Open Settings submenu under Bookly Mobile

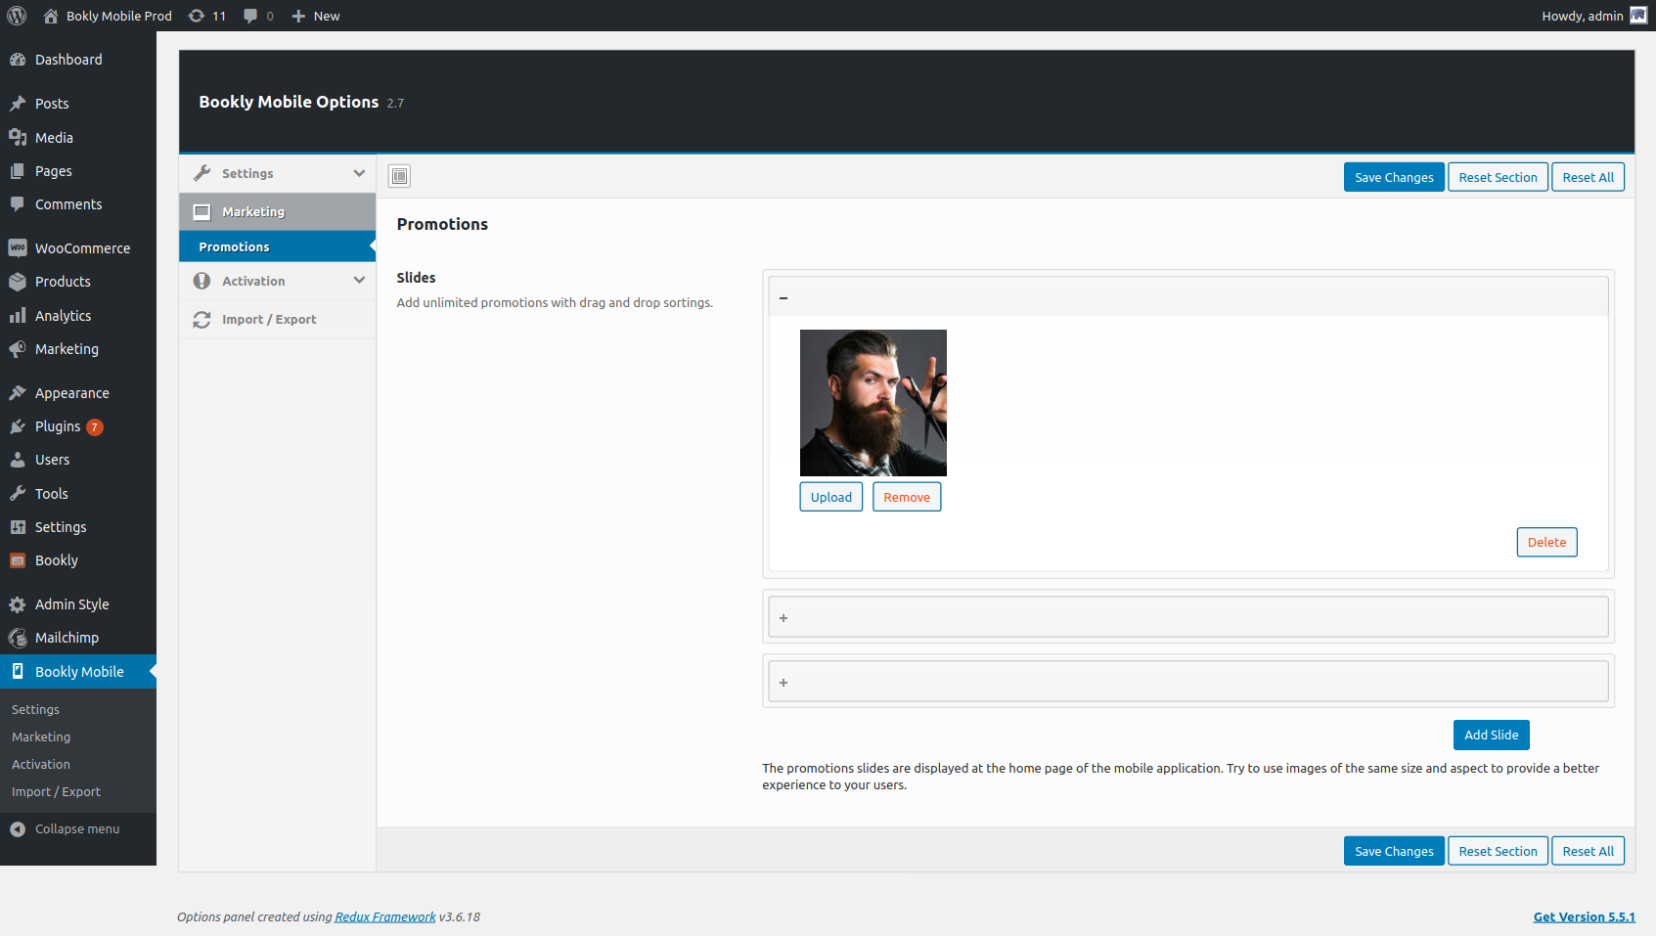(35, 709)
